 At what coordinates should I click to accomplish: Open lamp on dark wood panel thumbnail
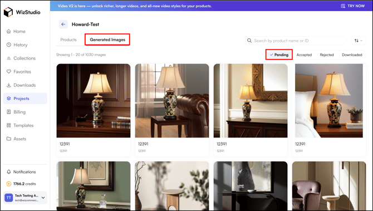point(94,101)
